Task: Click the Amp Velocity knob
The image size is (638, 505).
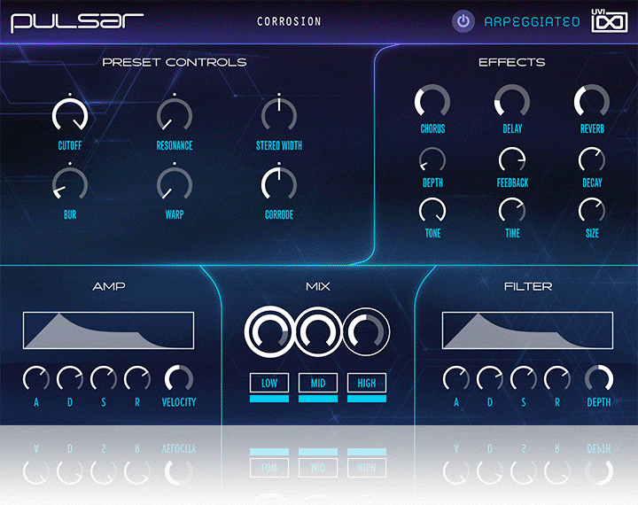Action: pyautogui.click(x=179, y=379)
